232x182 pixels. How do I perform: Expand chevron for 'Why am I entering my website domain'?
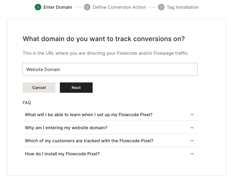pos(192,128)
